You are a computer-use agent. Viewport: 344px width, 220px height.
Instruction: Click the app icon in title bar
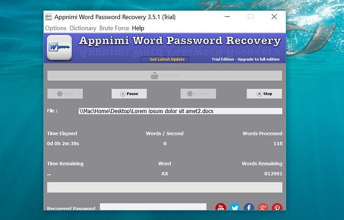pos(48,17)
